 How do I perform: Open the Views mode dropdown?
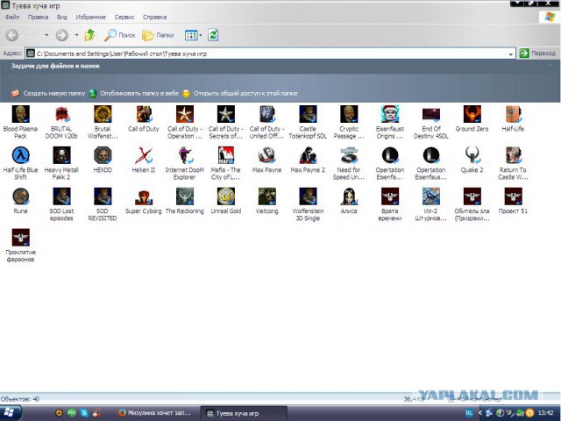click(x=201, y=35)
